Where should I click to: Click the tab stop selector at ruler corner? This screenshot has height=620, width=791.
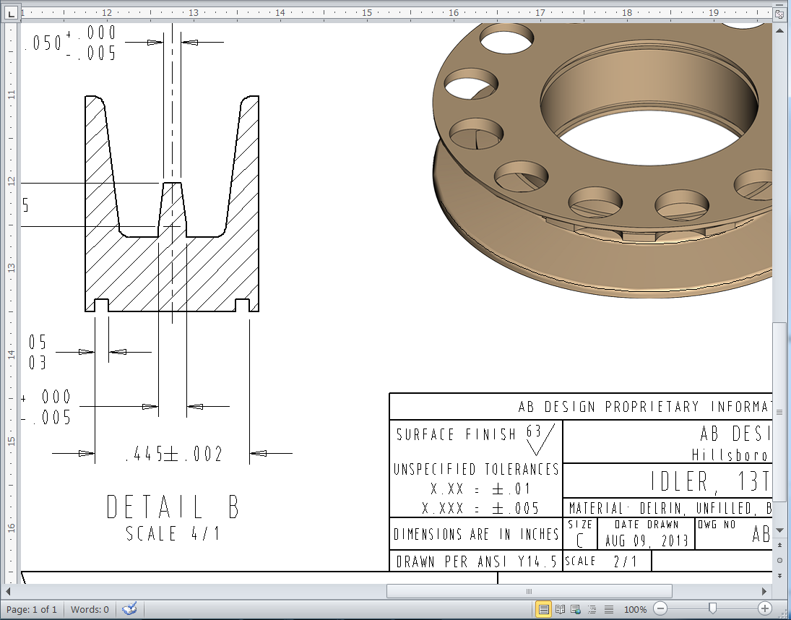click(x=11, y=14)
